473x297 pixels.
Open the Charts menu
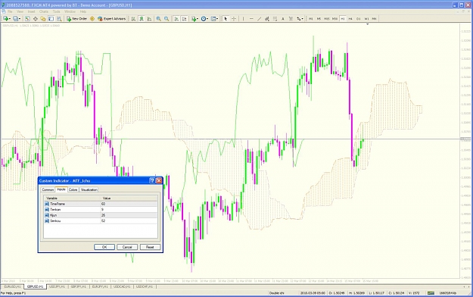point(44,11)
